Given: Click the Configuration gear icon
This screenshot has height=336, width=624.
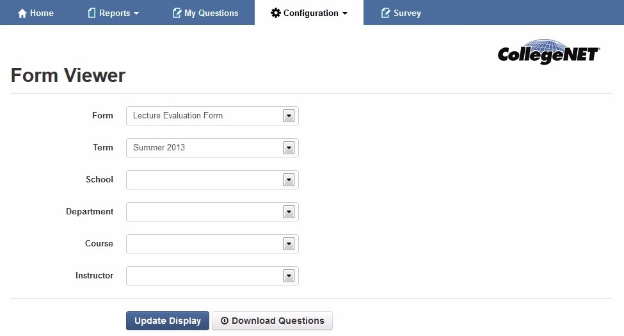Looking at the screenshot, I should pyautogui.click(x=276, y=13).
